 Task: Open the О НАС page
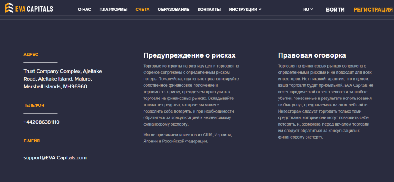coord(85,10)
